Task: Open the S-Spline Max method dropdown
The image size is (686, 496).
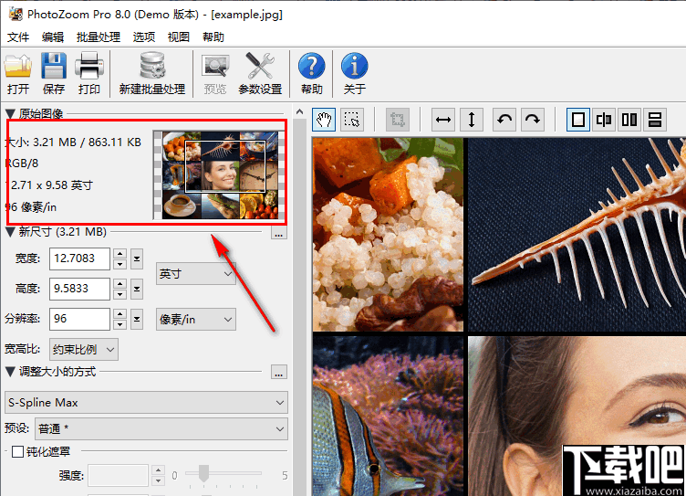Action: (146, 402)
